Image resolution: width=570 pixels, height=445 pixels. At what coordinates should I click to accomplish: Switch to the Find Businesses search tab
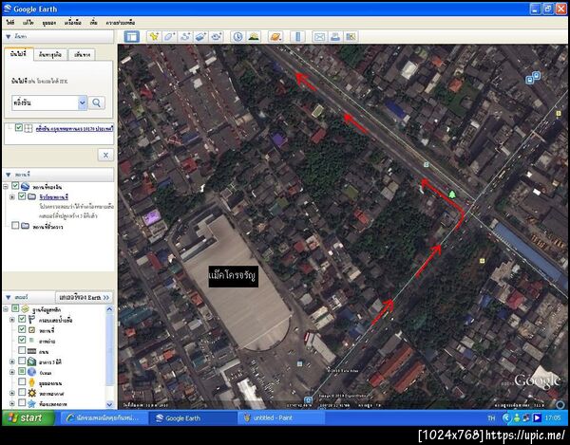tap(50, 54)
